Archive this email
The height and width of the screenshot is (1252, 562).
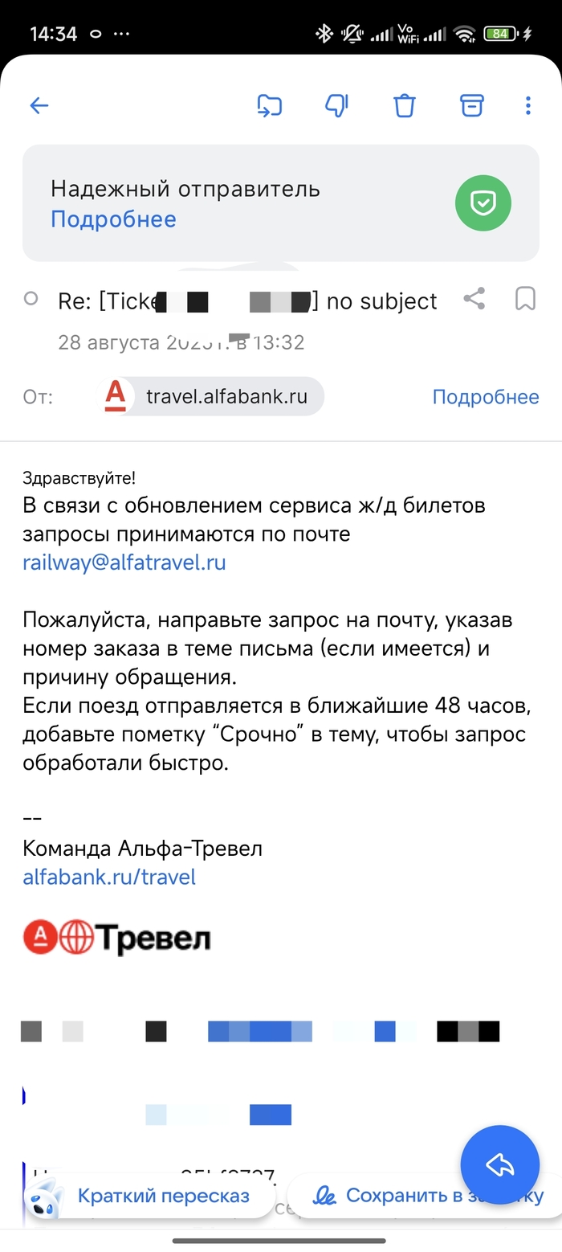(x=472, y=105)
